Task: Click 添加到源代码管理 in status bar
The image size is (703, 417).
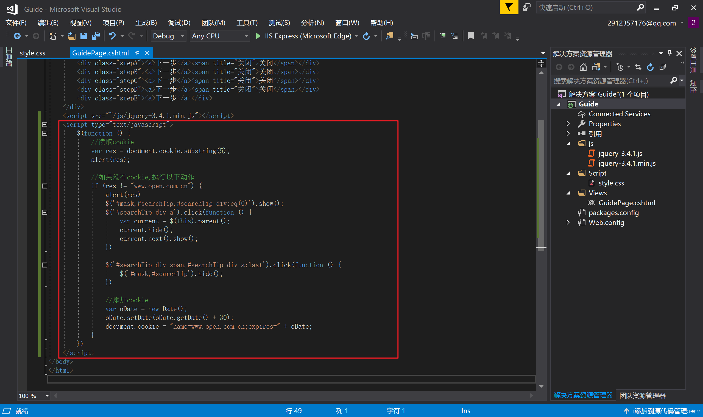Action: coord(660,411)
